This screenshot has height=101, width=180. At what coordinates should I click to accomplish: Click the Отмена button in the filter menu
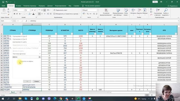36,81
